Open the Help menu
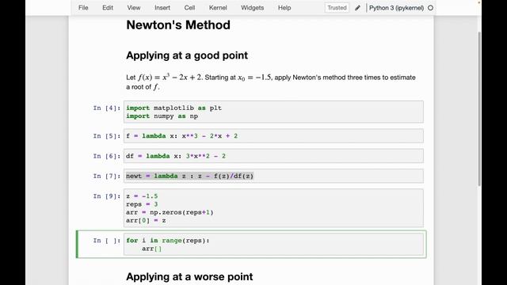The width and height of the screenshot is (507, 285). 284,8
